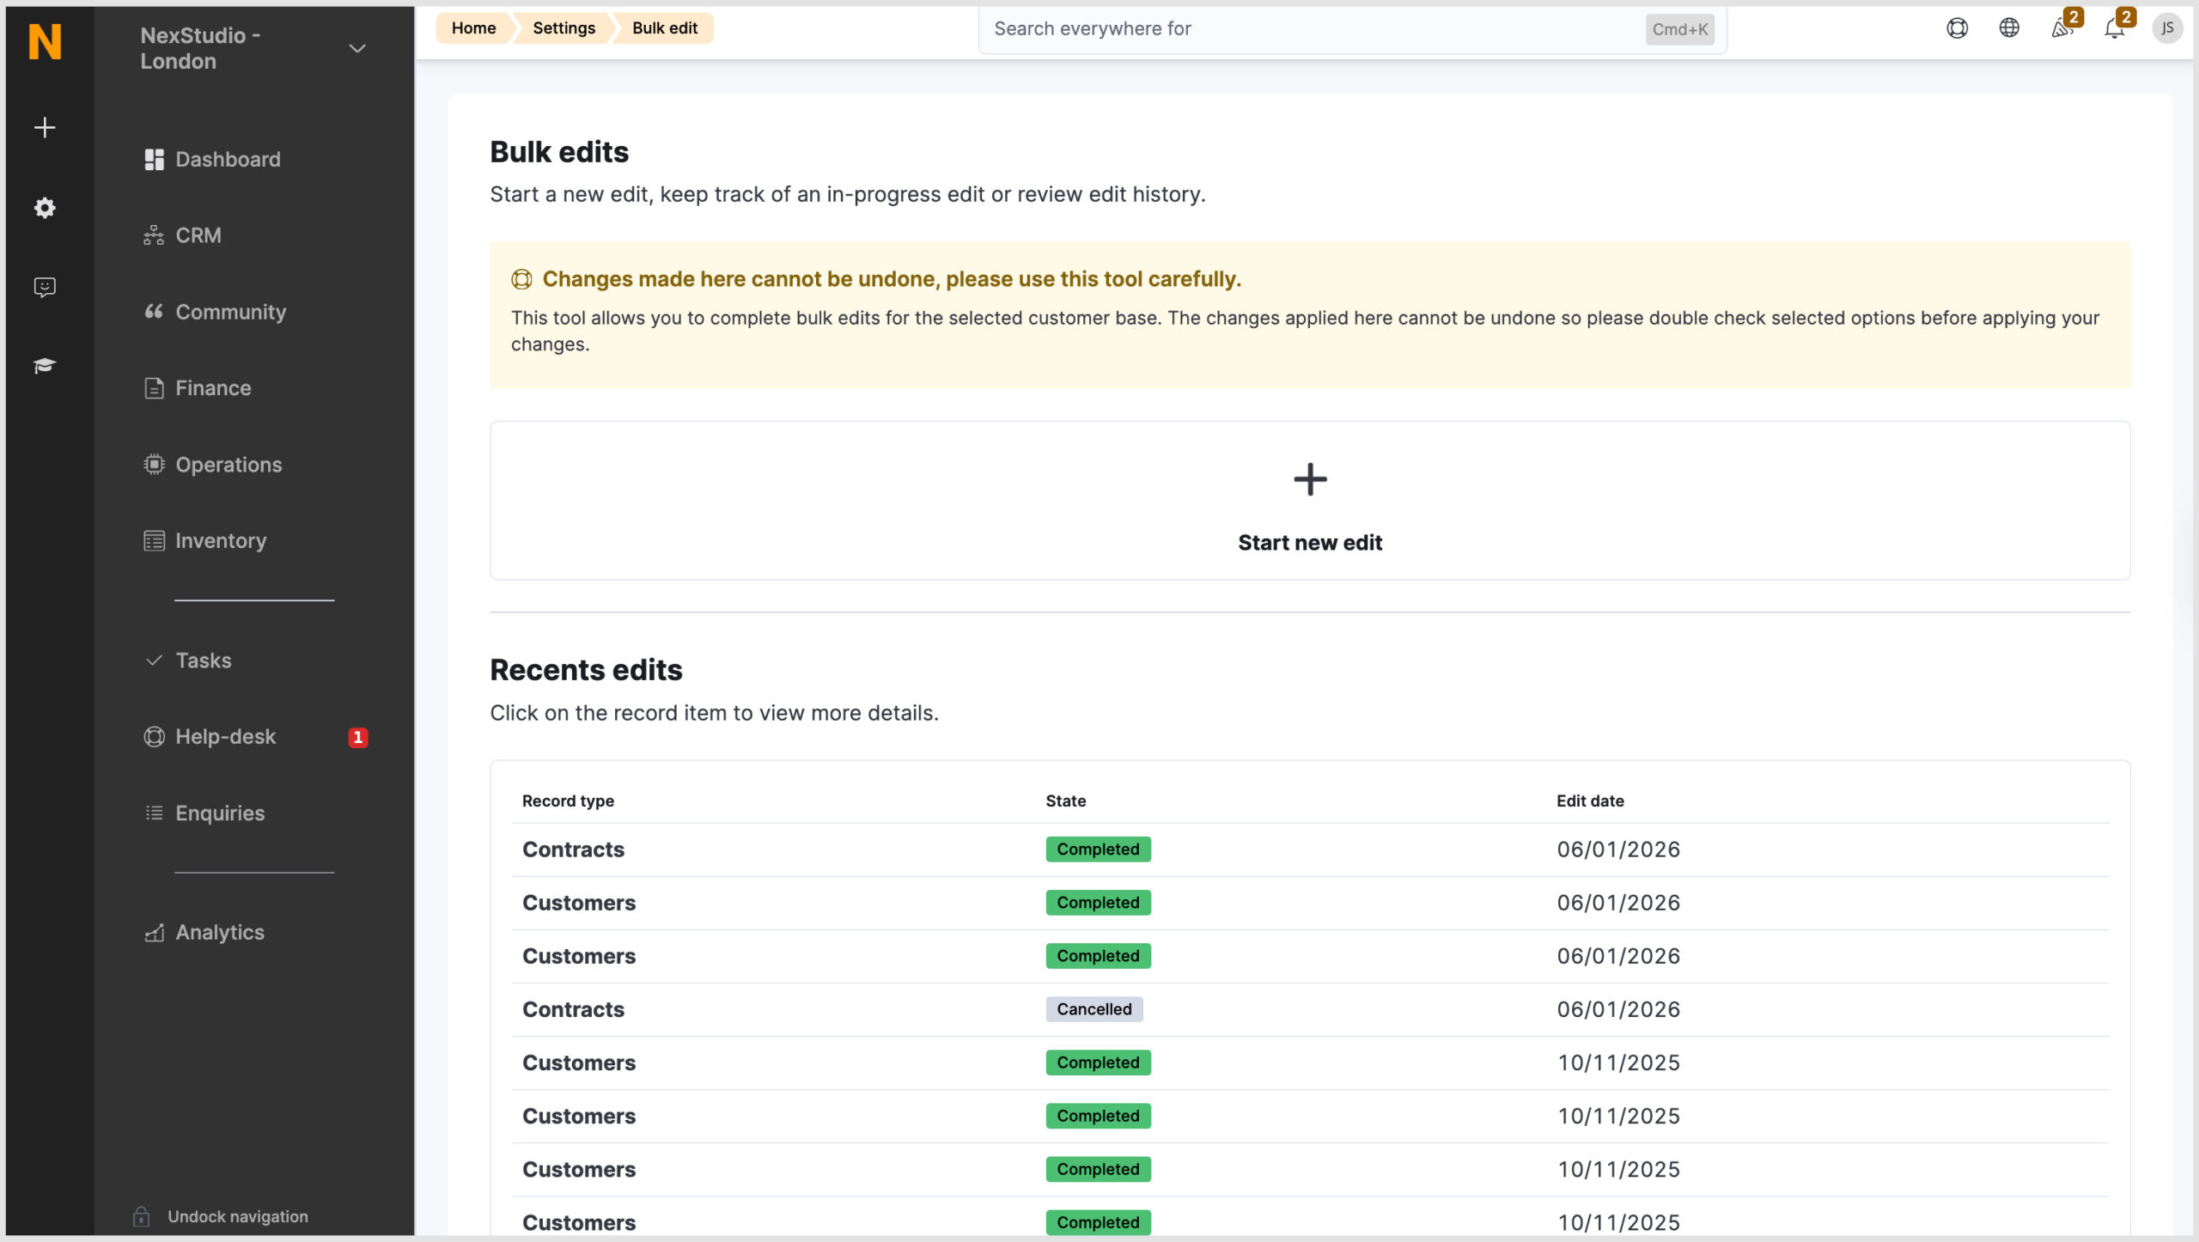The width and height of the screenshot is (2199, 1242).
Task: Open the Tasks menu item
Action: tap(204, 661)
